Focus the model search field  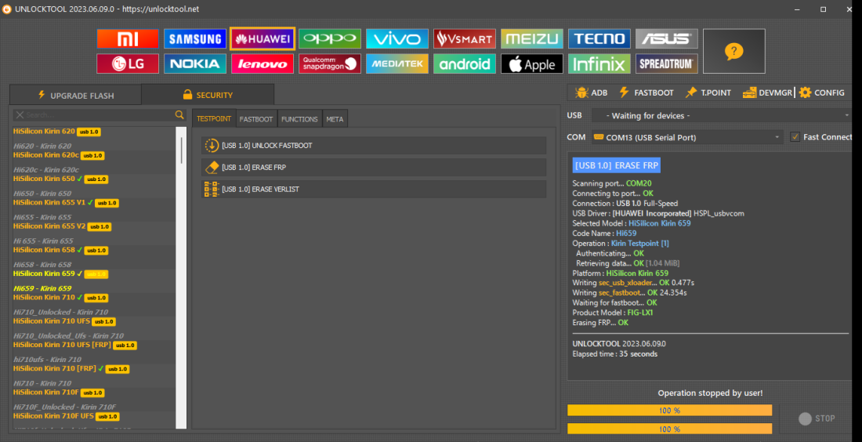99,115
